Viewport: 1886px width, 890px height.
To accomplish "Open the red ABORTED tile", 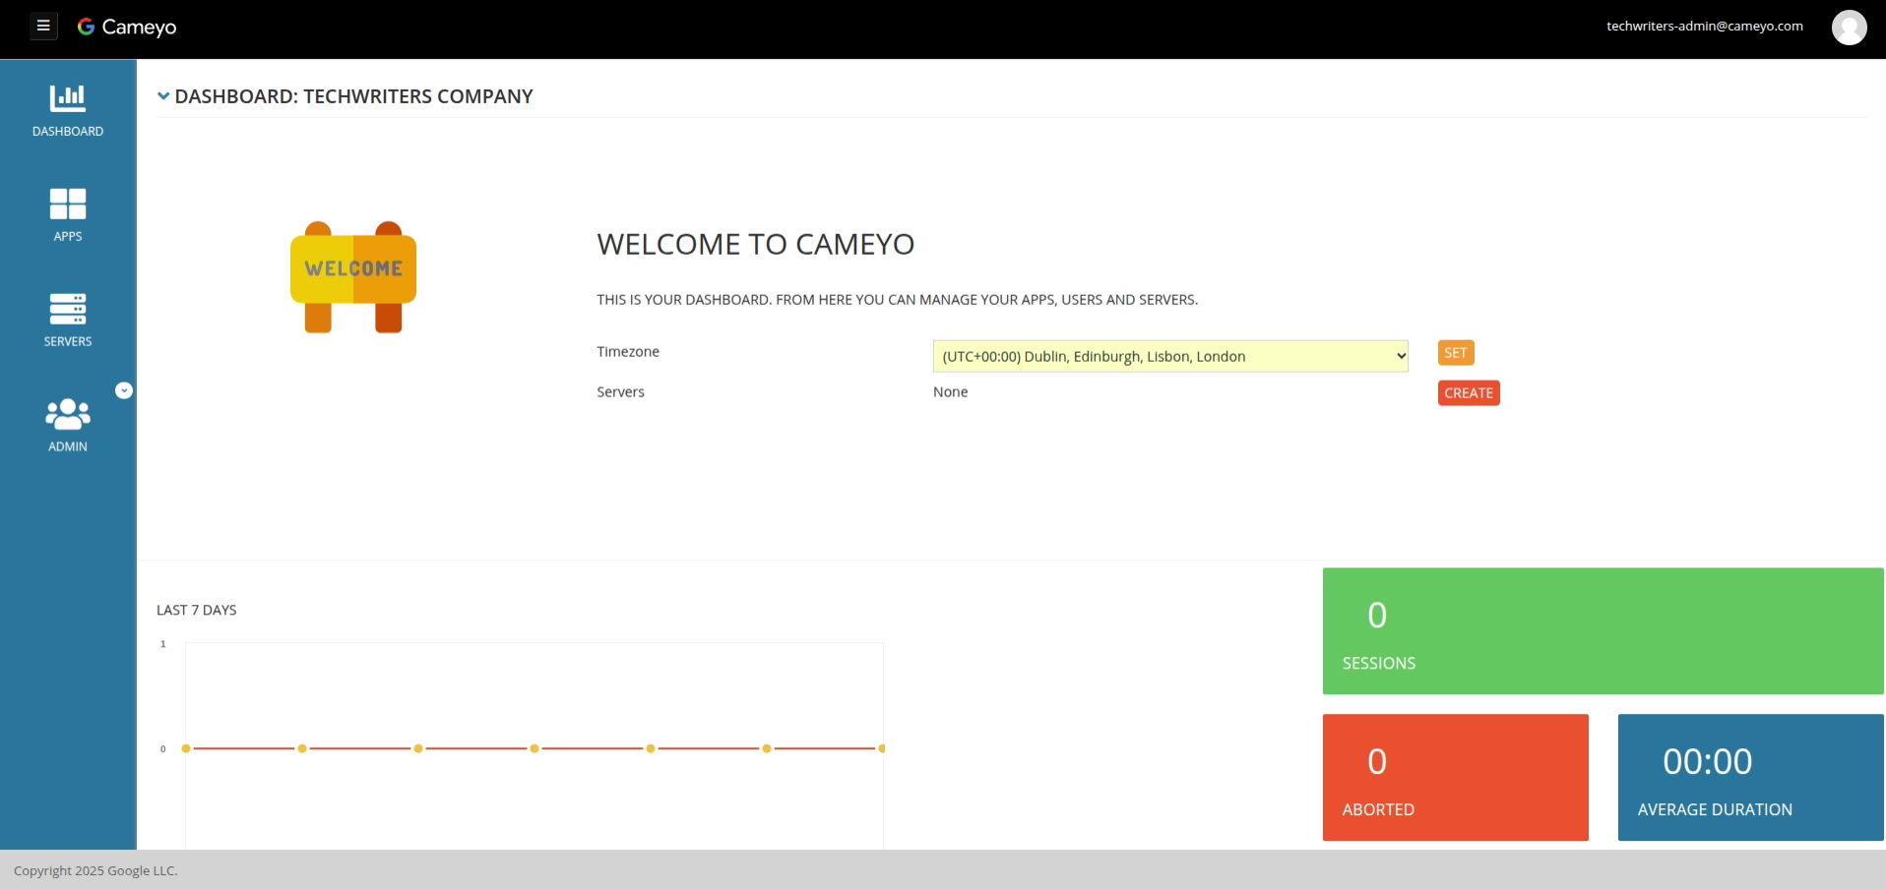I will [1455, 778].
